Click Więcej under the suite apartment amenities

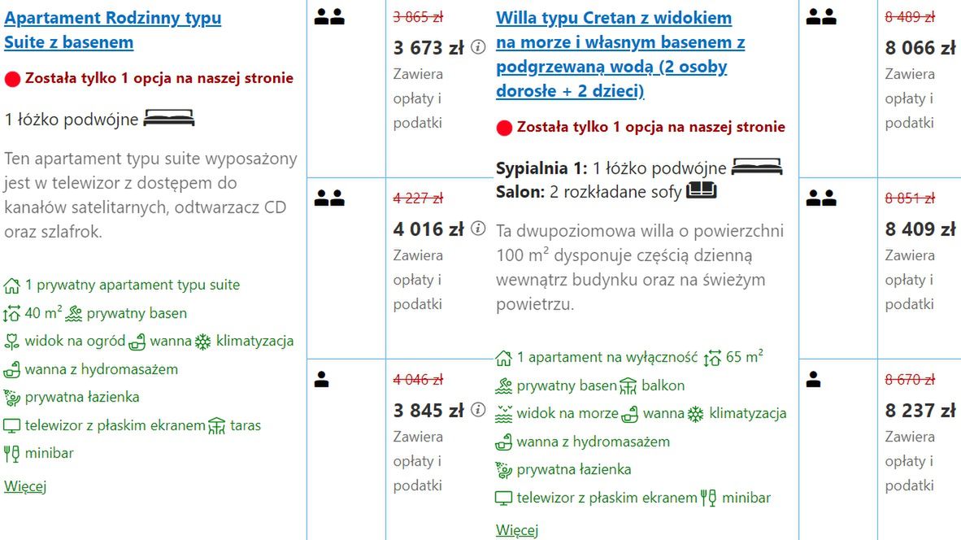(x=25, y=486)
